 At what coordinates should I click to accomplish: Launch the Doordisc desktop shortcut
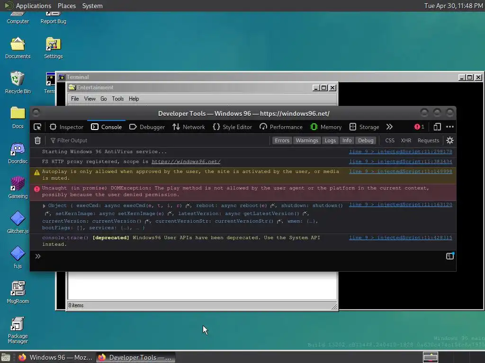click(18, 153)
